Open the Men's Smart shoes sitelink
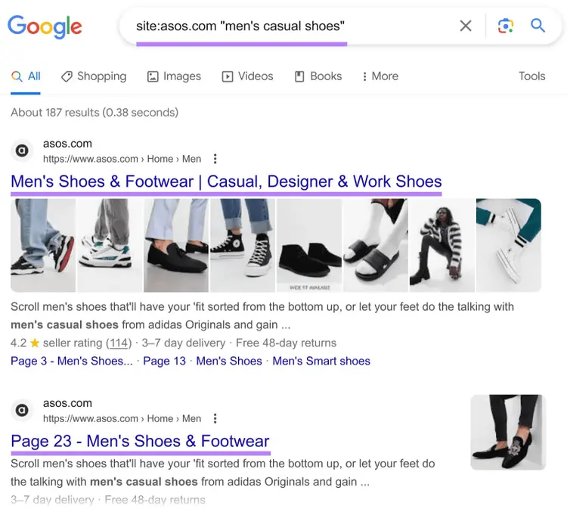Image resolution: width=567 pixels, height=509 pixels. click(x=321, y=361)
